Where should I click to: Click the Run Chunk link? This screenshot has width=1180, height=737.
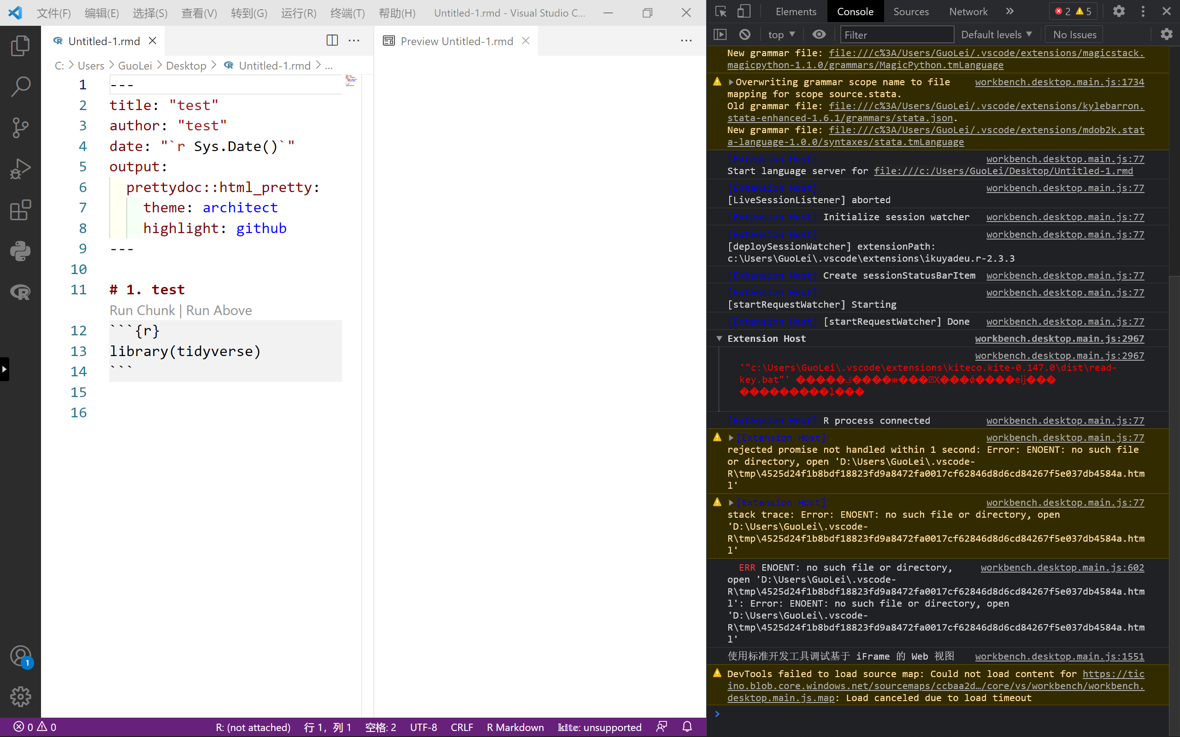(142, 310)
